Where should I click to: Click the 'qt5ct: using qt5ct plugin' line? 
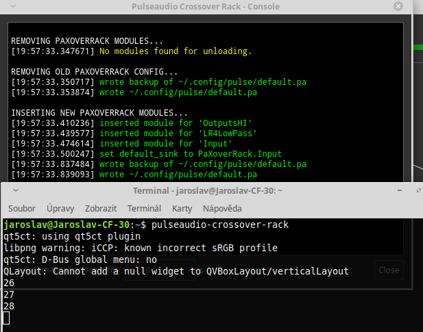(x=72, y=236)
